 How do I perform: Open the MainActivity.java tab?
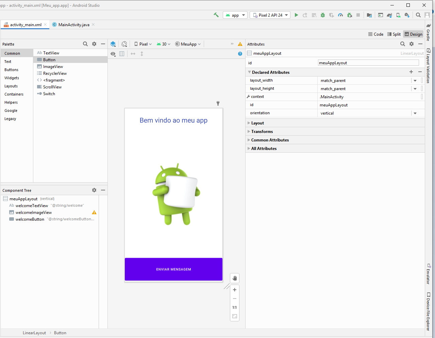(x=73, y=24)
